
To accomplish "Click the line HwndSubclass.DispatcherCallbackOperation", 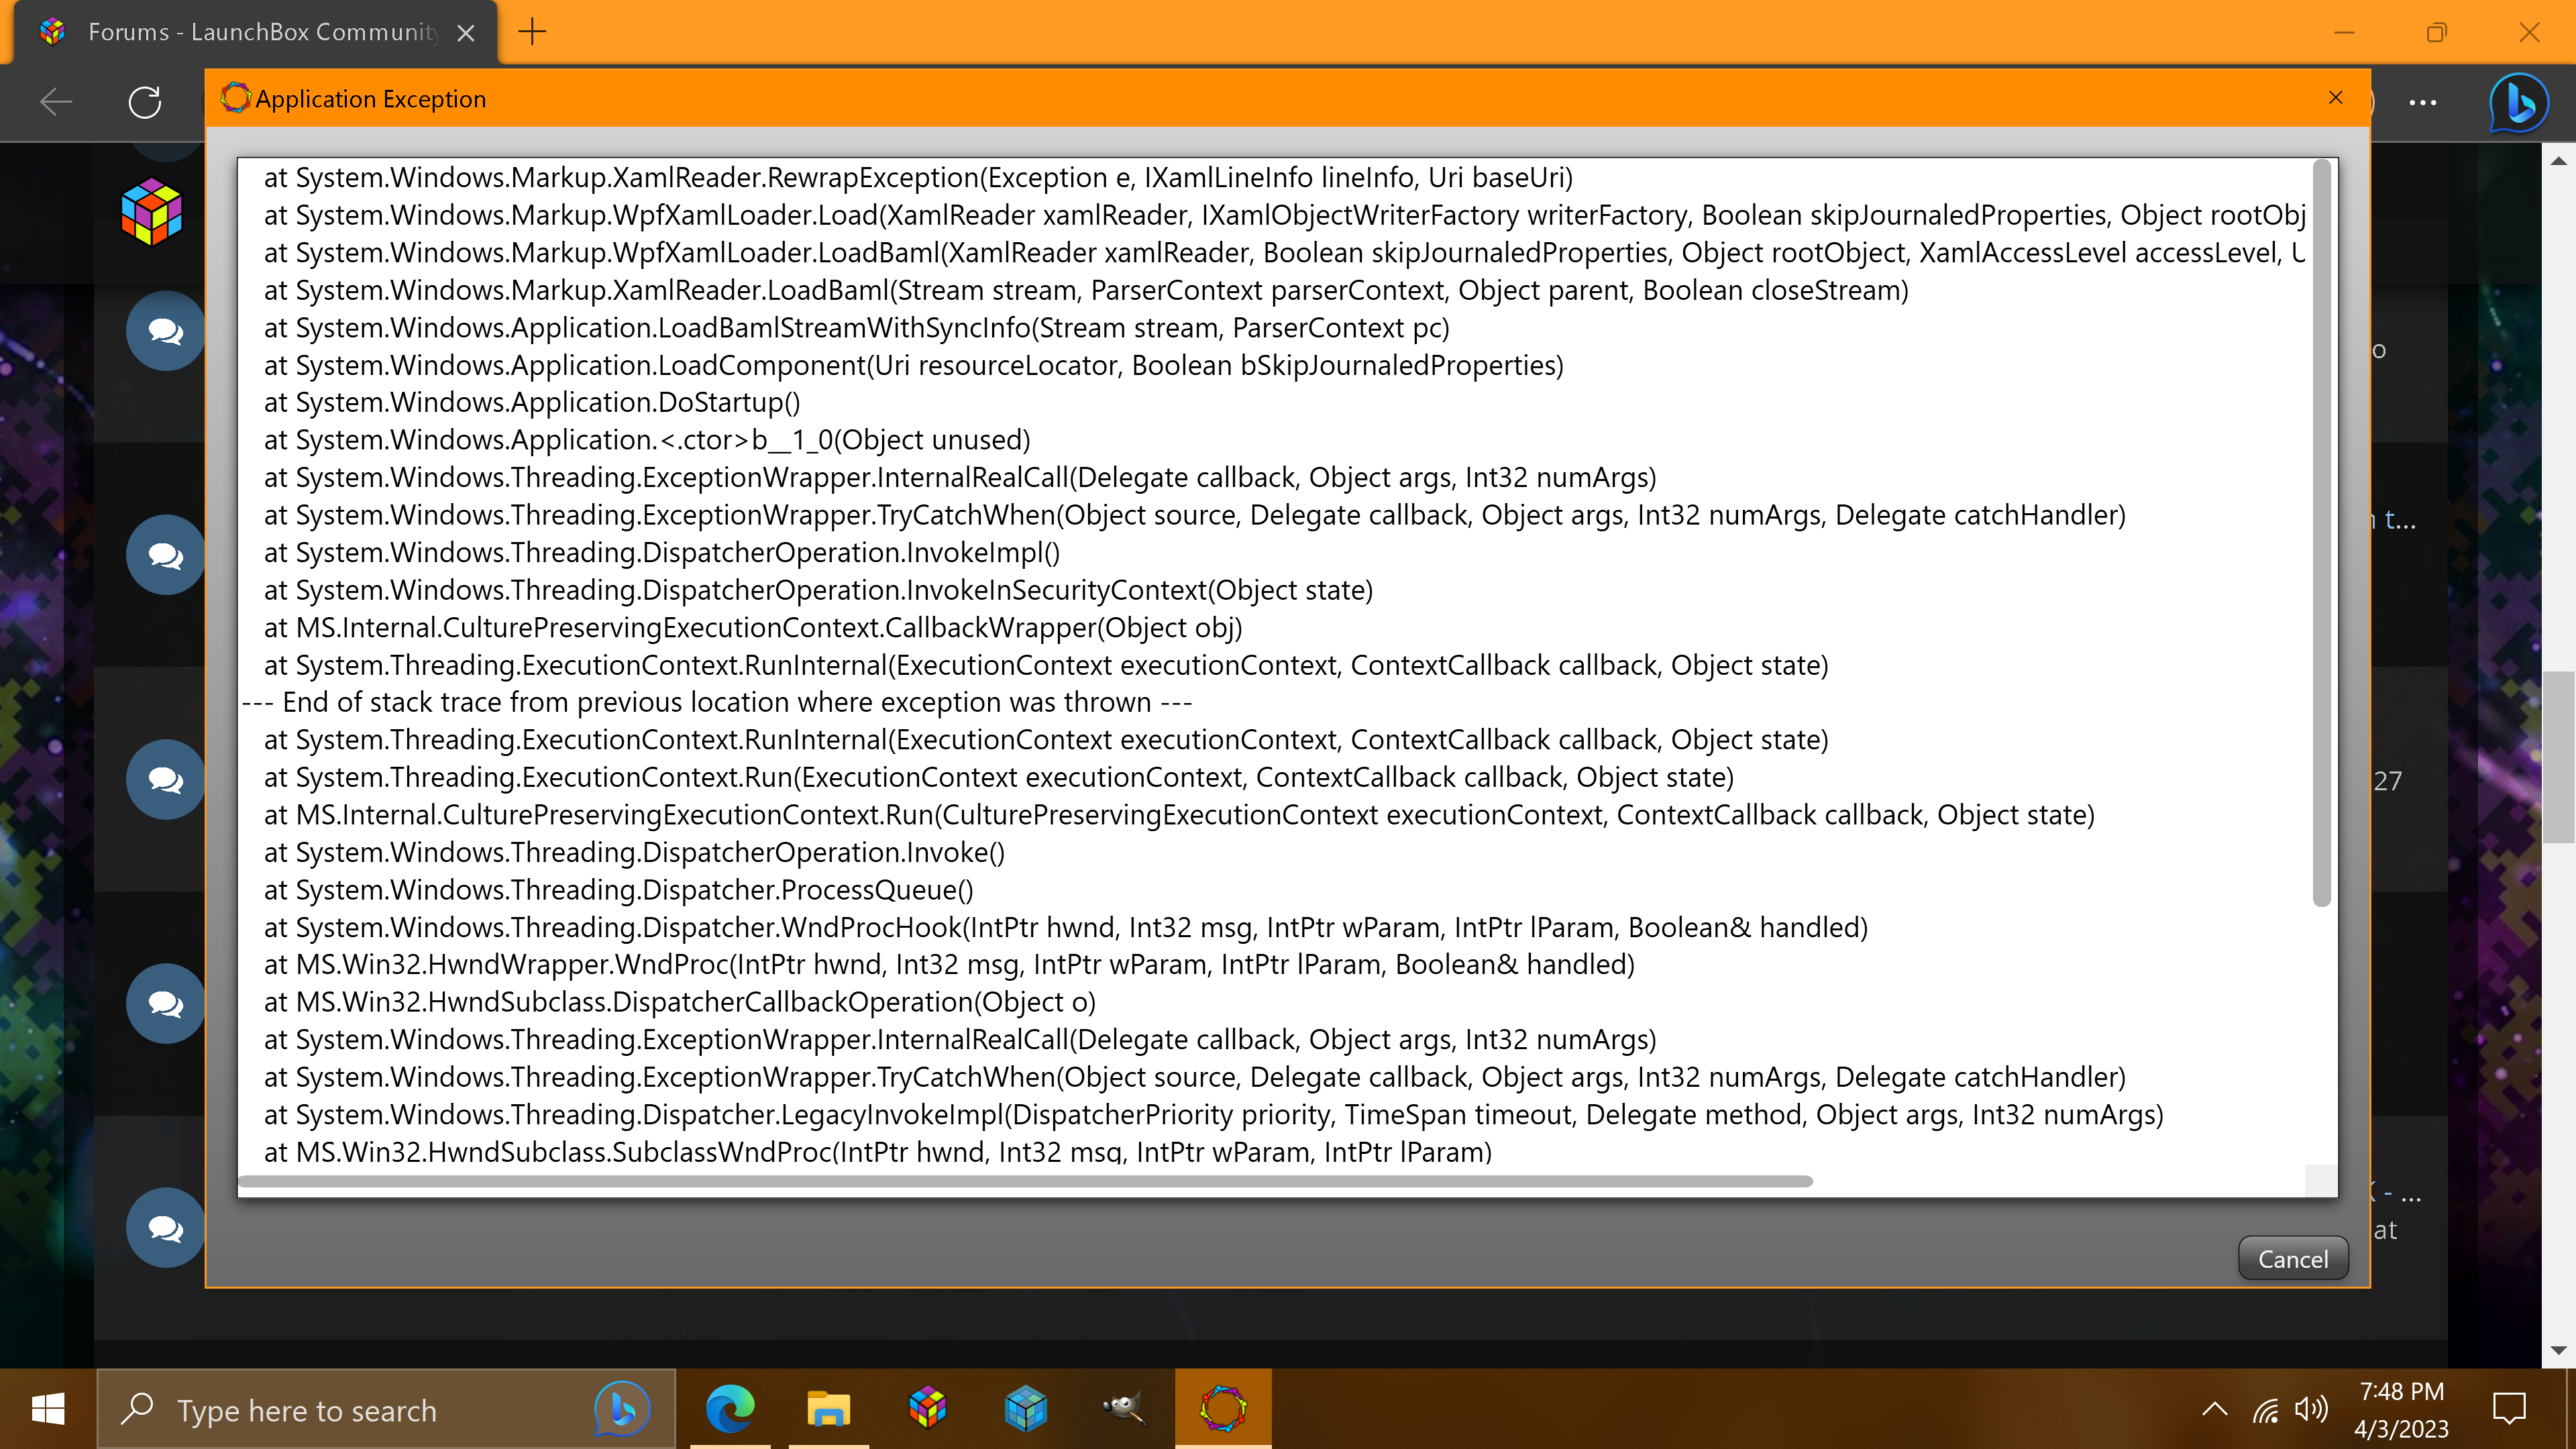I will tap(680, 1002).
